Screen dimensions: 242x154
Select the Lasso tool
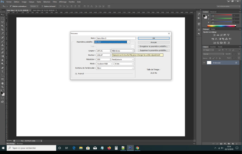[2, 22]
